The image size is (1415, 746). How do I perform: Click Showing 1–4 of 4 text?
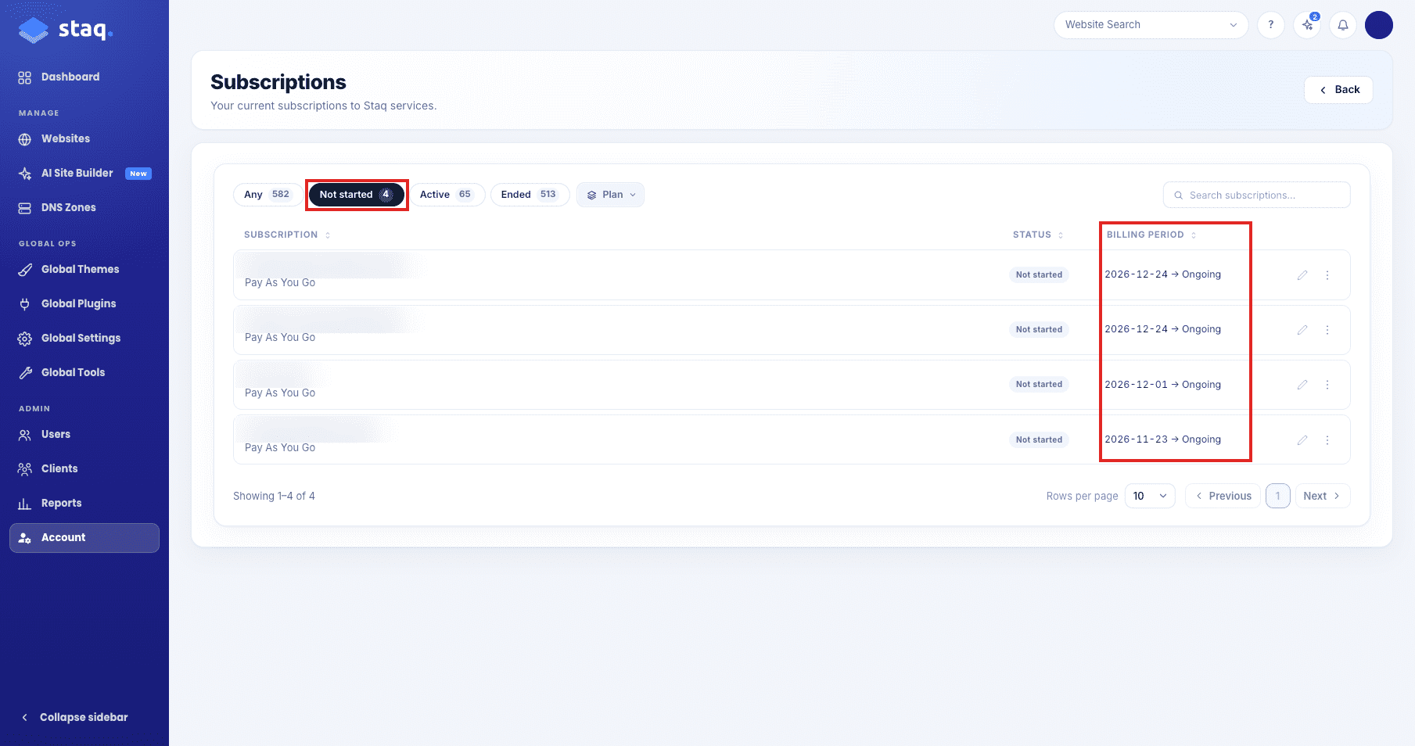pos(274,496)
